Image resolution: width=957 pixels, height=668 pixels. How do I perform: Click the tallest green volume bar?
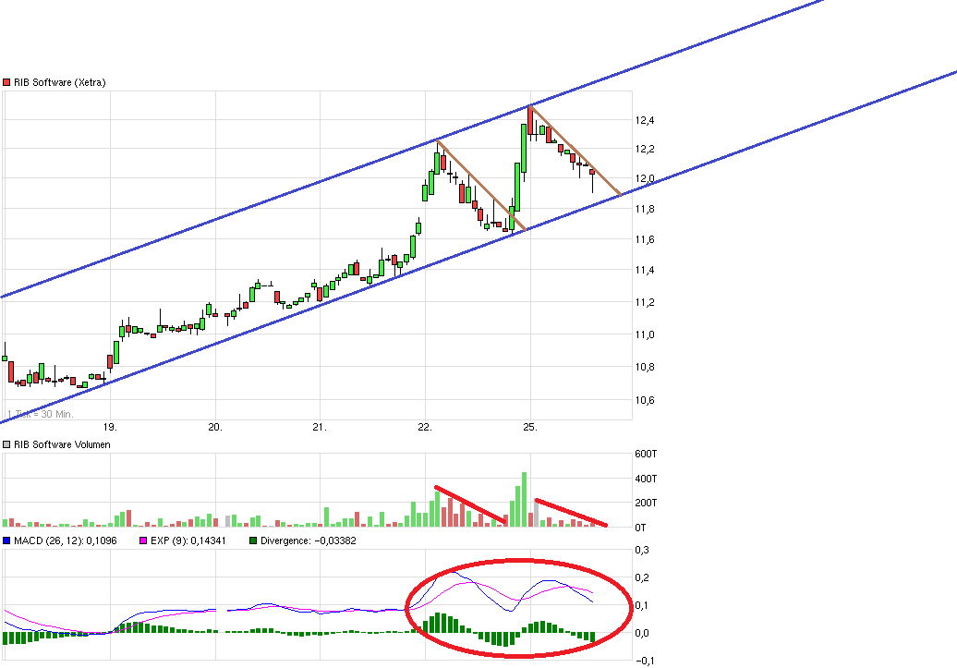click(x=524, y=500)
